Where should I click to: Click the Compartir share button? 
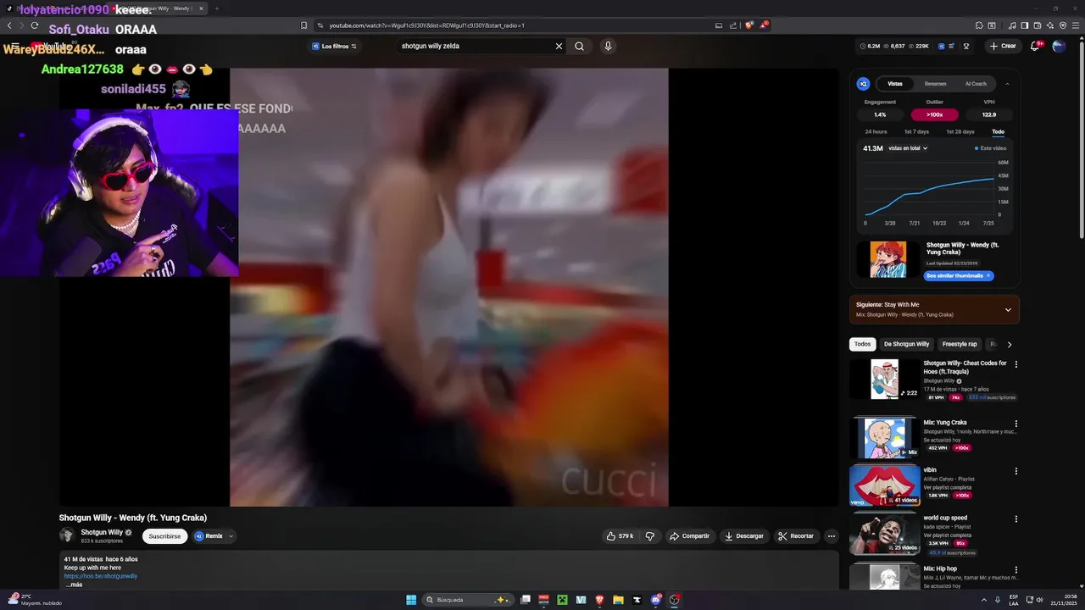689,535
